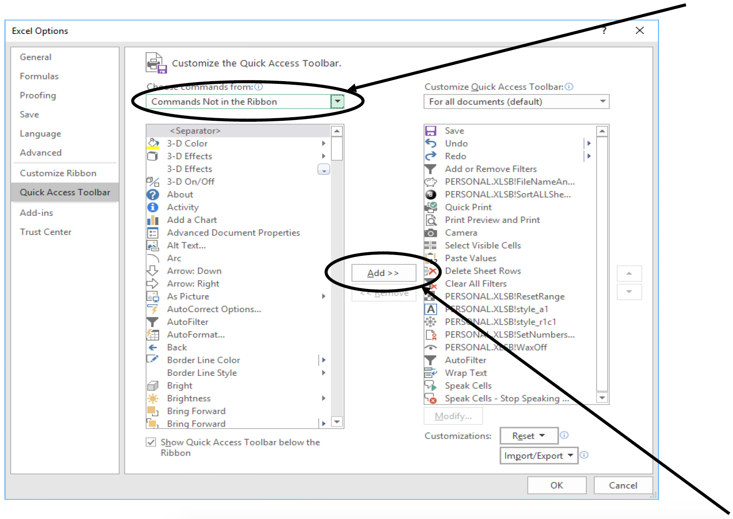The height and width of the screenshot is (519, 733).
Task: Toggle Show Quick Access Toolbar below the Ribbon
Action: tap(151, 442)
